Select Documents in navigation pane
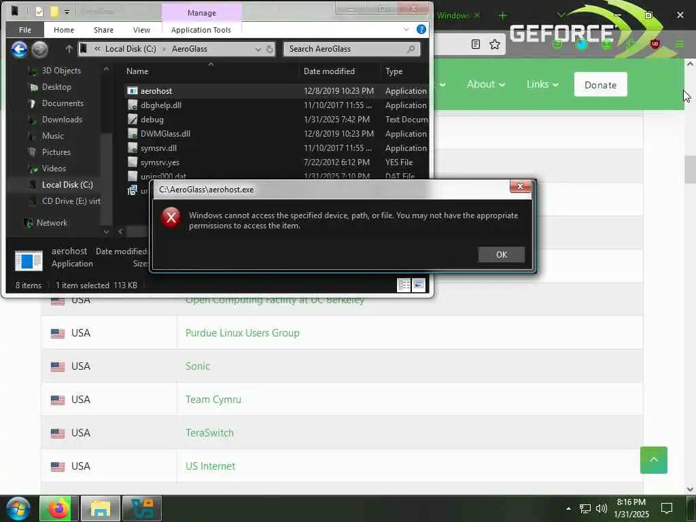This screenshot has width=696, height=522. click(63, 103)
